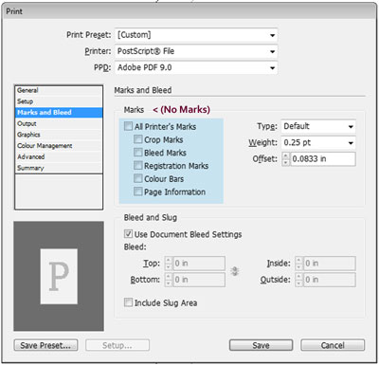Enable Bleed Marks checkbox
Viewport: 379px width, 365px height.
(x=138, y=153)
